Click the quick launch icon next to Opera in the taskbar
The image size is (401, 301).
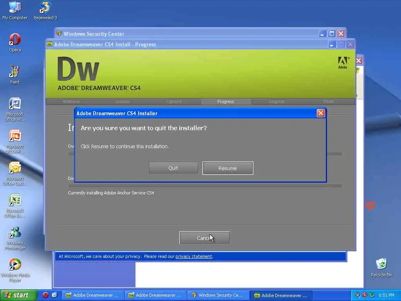click(54, 295)
